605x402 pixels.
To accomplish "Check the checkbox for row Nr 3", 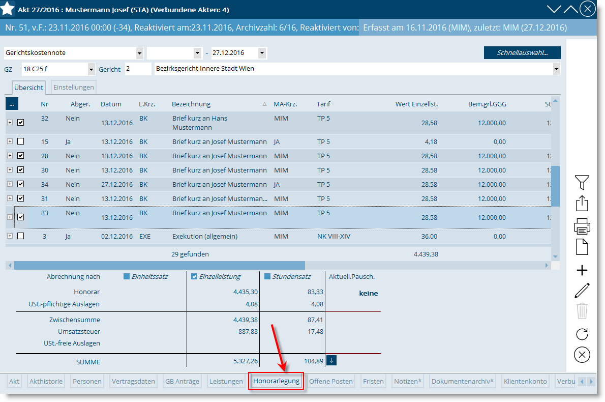I will [x=21, y=236].
